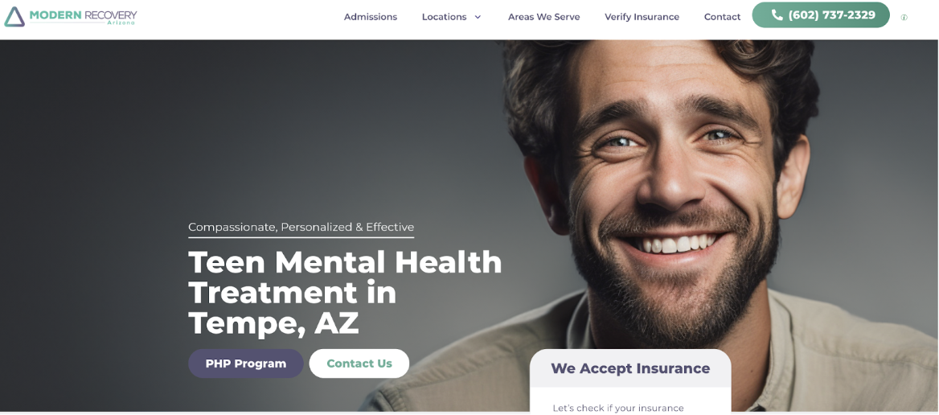
Task: Click the We Accept Insurance card header
Action: [630, 368]
